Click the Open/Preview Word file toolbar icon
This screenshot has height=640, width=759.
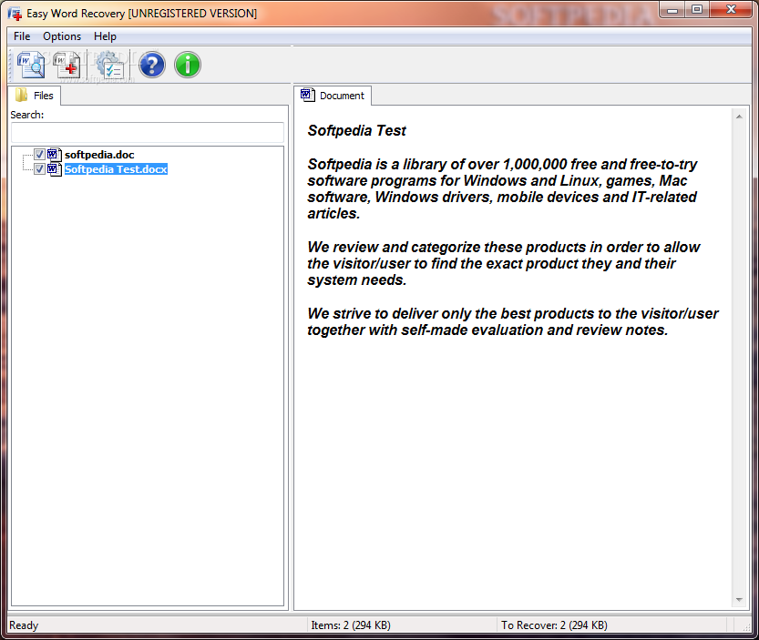click(31, 65)
